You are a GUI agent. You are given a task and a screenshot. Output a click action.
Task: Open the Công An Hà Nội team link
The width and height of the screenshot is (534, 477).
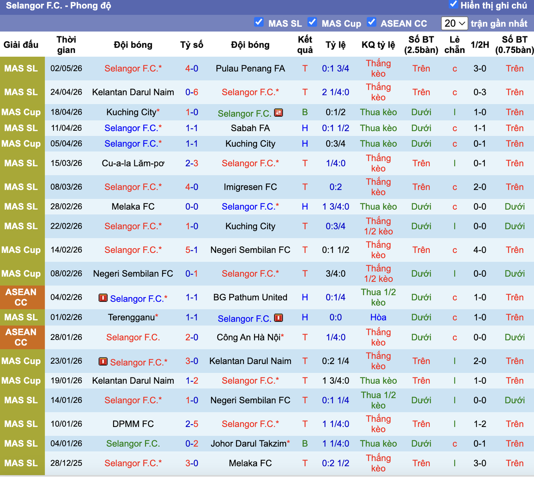[x=248, y=337]
